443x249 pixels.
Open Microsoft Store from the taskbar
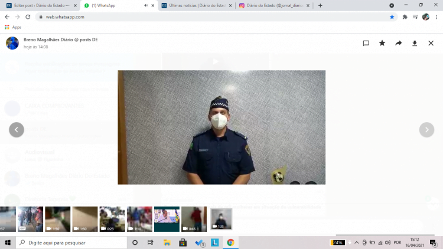click(183, 243)
